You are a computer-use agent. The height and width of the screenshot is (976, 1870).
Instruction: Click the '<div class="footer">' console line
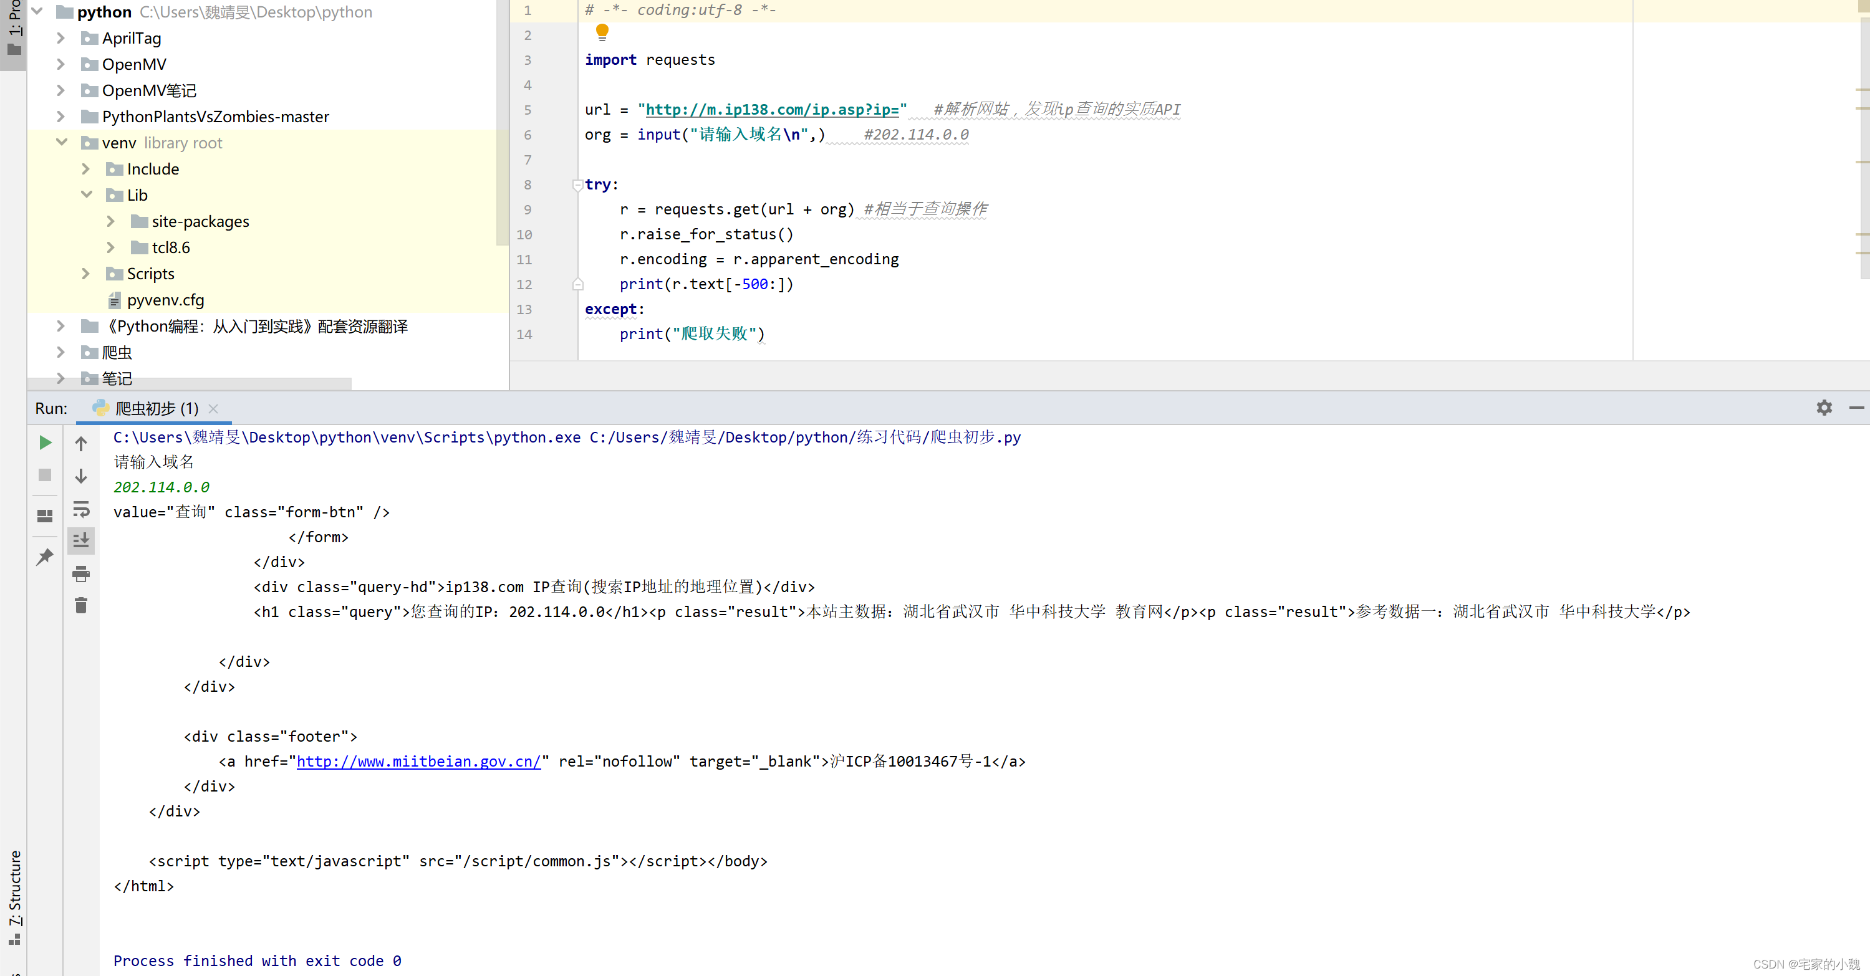point(270,737)
